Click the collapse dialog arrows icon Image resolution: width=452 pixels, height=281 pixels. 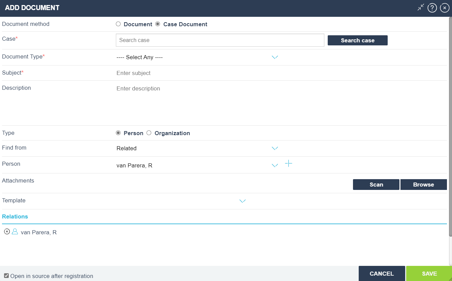(x=421, y=7)
